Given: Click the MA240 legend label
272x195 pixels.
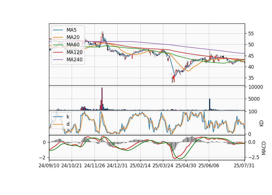Looking at the screenshot, I should point(75,60).
